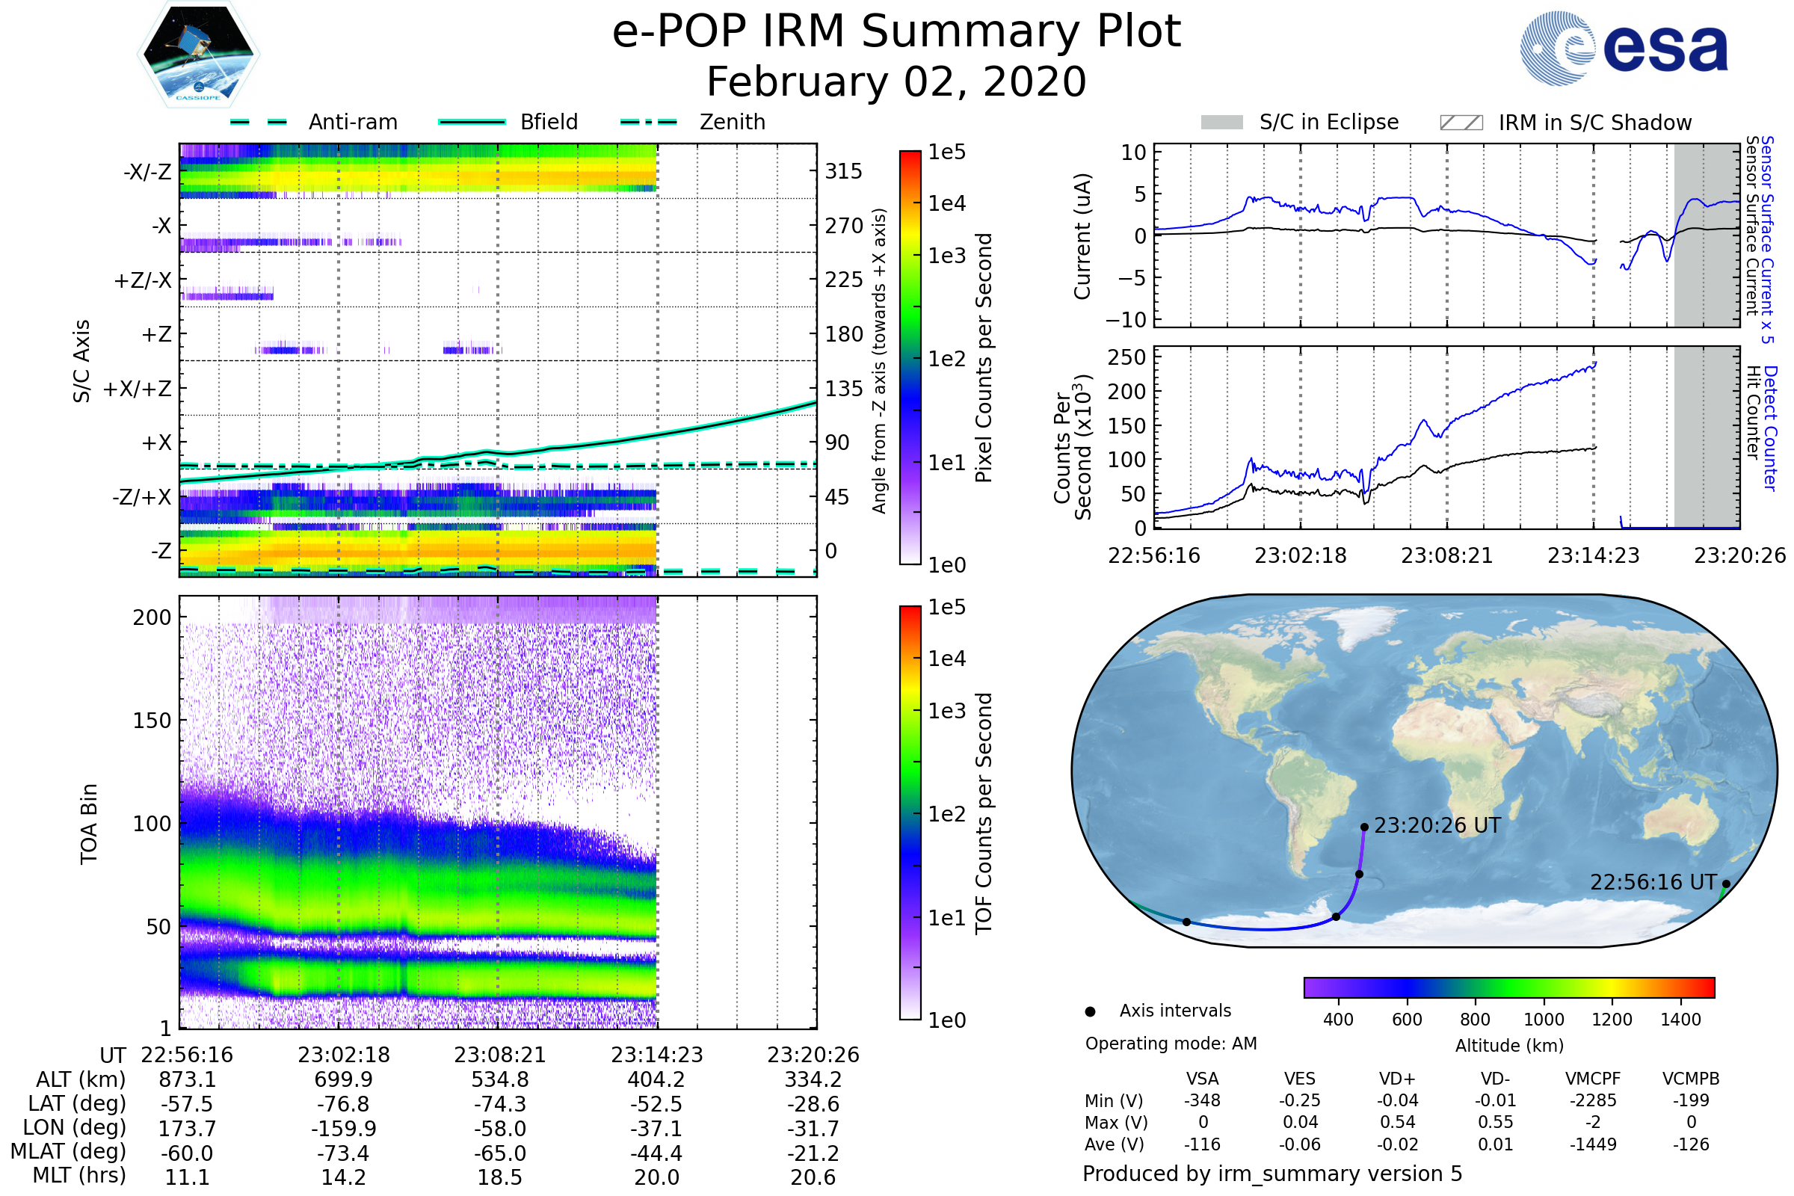The image size is (1794, 1196).
Task: Click the Operating mode: AM label
Action: click(1171, 1044)
